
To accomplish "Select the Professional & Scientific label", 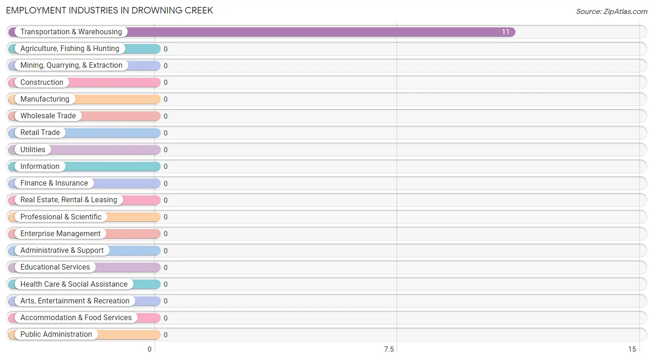I will pyautogui.click(x=61, y=217).
